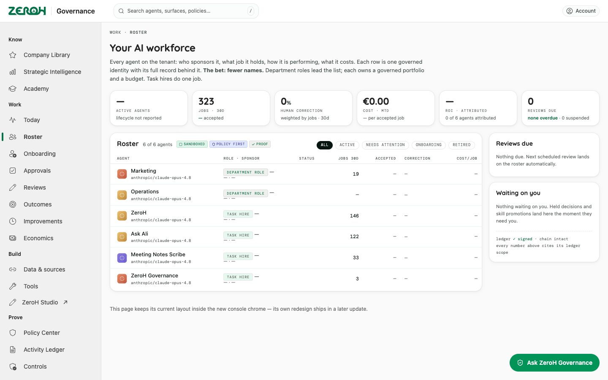Click the Operations agent avatar icon
This screenshot has width=608, height=380.
(x=122, y=195)
